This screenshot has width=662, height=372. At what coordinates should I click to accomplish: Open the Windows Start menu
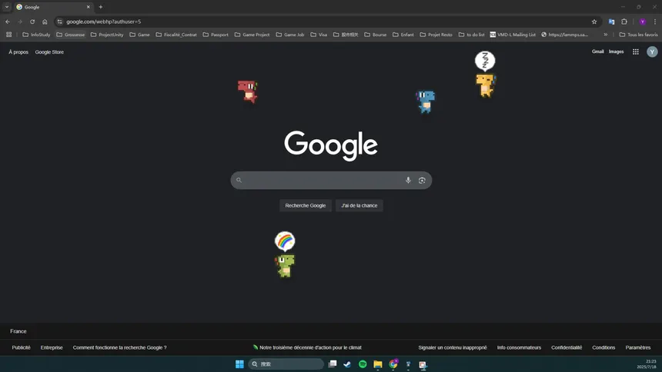pos(239,364)
